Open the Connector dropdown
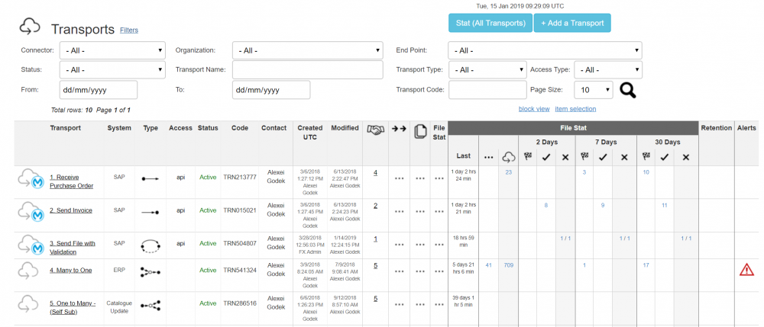The image size is (764, 327). pyautogui.click(x=112, y=50)
